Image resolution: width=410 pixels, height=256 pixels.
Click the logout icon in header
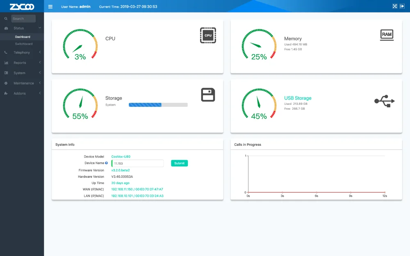click(402, 6)
